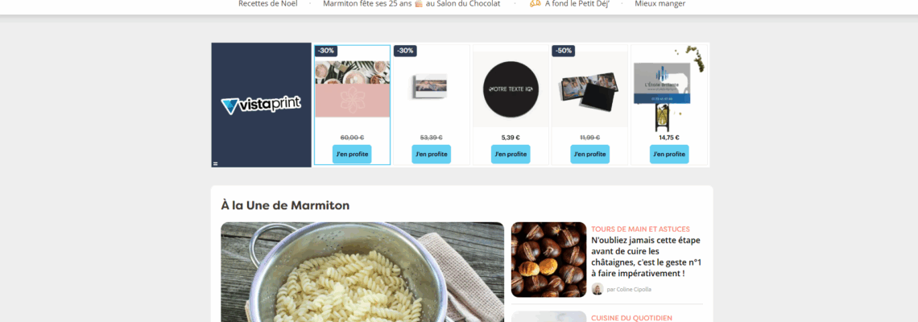
Task: Click J'en profite under 11,99 € product
Action: 590,155
